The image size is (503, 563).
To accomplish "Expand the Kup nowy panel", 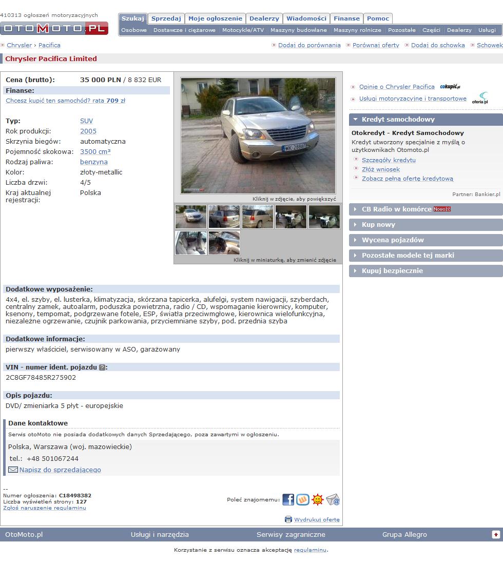I will [x=426, y=225].
